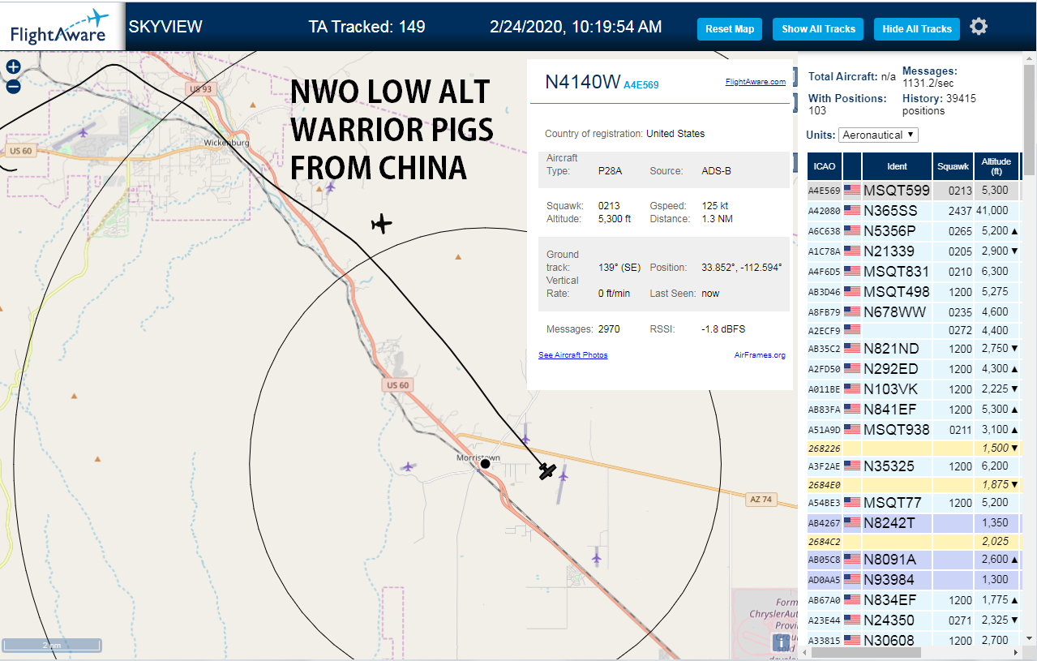1037x661 pixels.
Task: Select the N21339 ident in aircraft list
Action: 889,251
